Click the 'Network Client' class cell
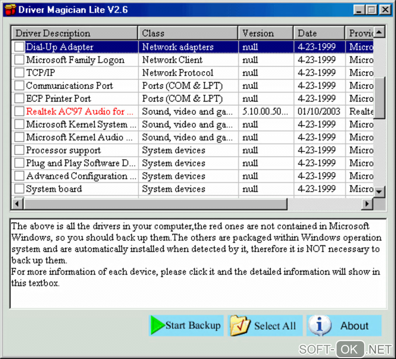Screen dimensions: 396x359 tap(172, 60)
